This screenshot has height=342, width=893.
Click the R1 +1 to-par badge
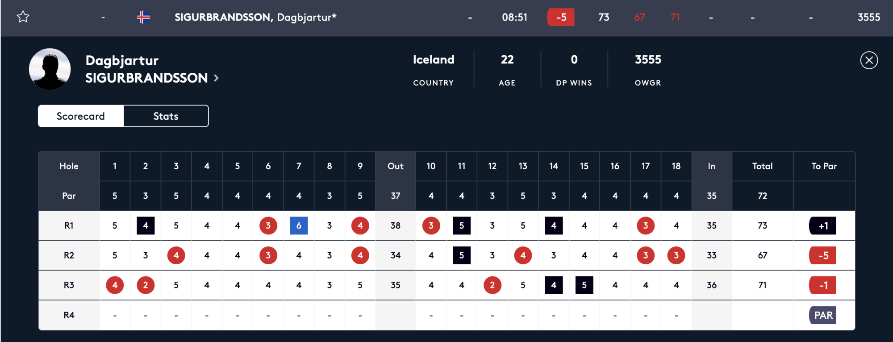pos(822,226)
